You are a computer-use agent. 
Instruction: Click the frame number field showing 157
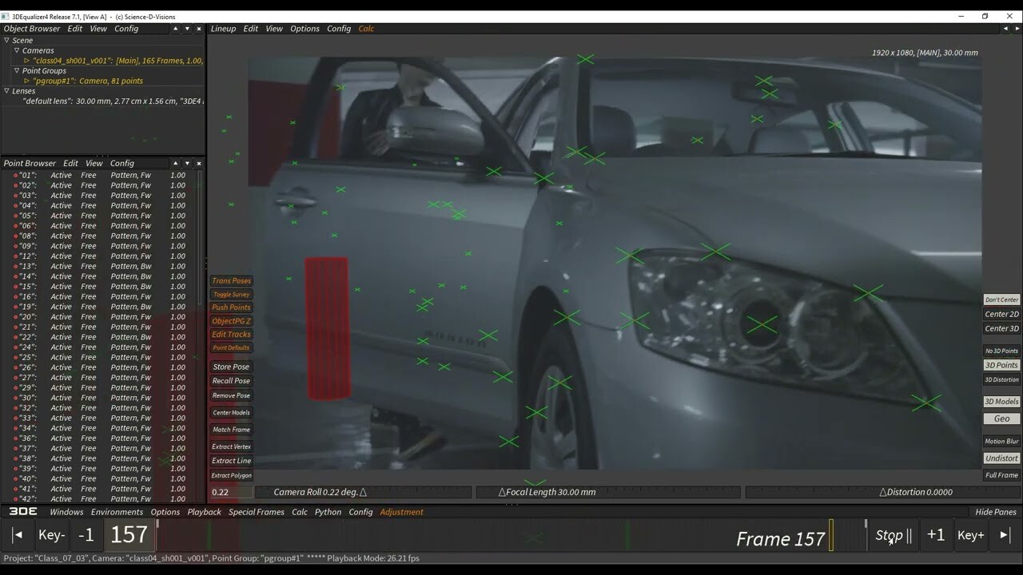tap(128, 534)
